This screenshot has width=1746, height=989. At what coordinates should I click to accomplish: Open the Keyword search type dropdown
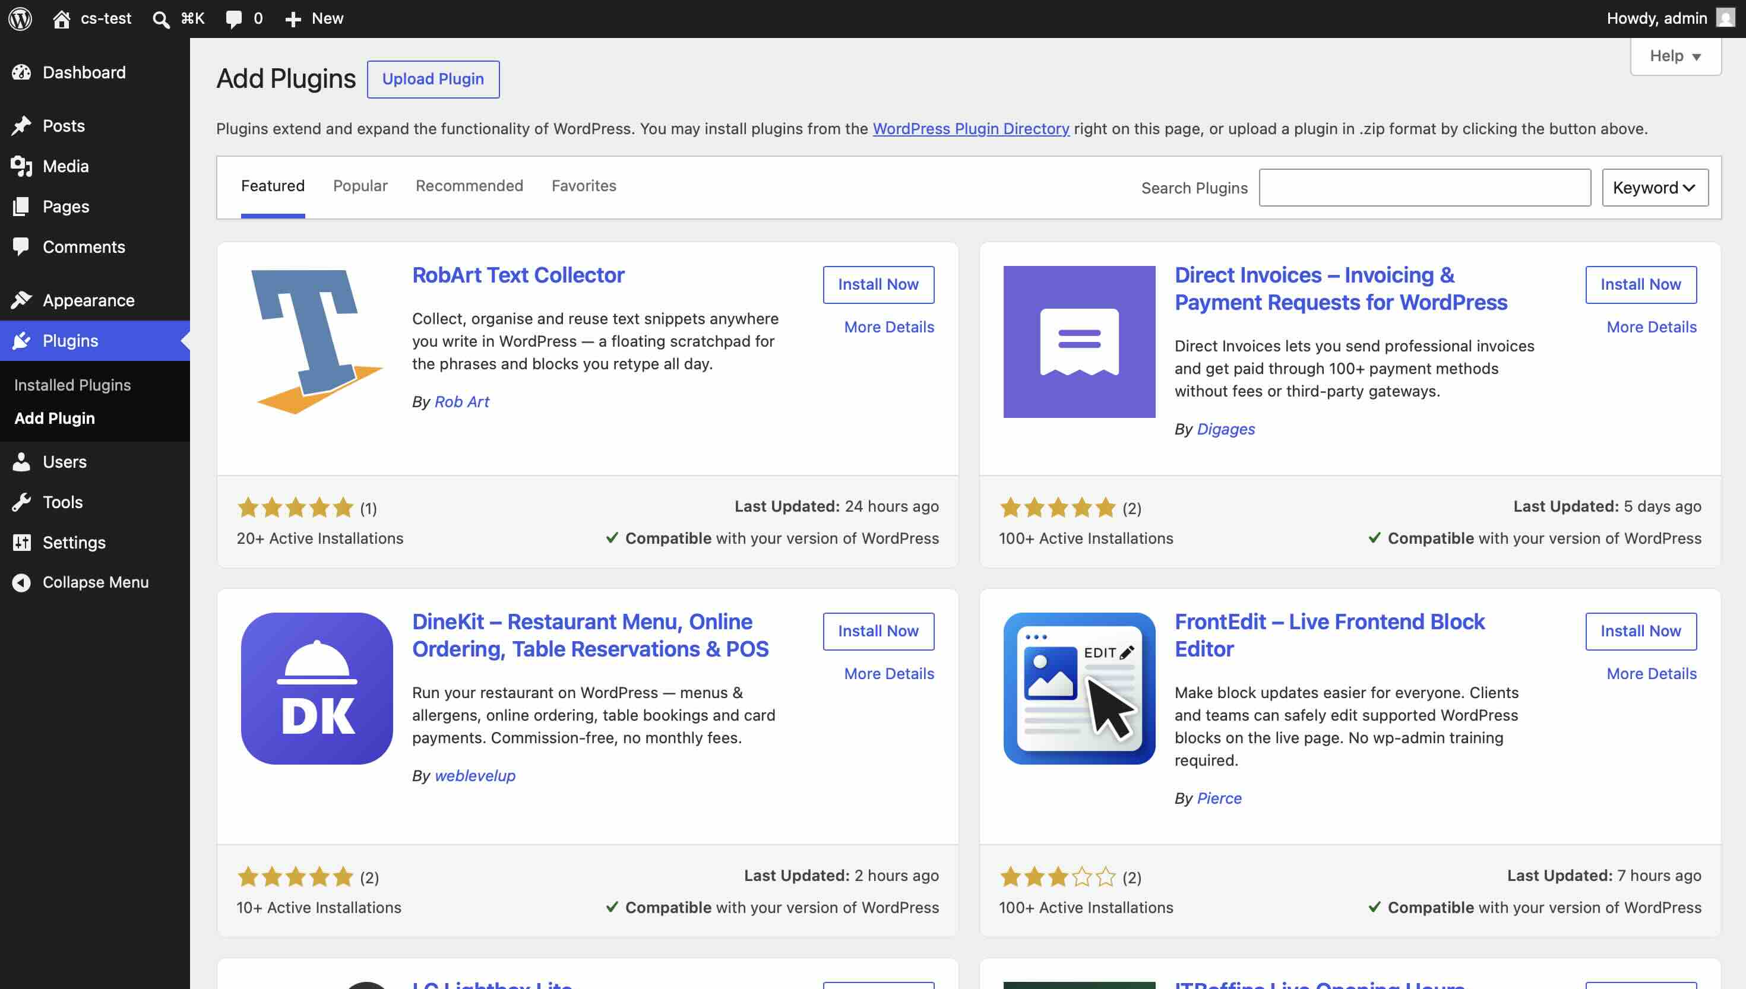tap(1655, 188)
